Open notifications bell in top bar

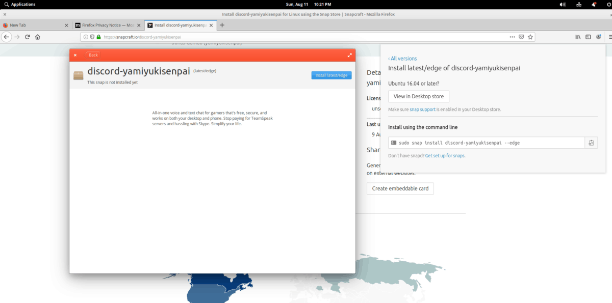click(595, 4)
